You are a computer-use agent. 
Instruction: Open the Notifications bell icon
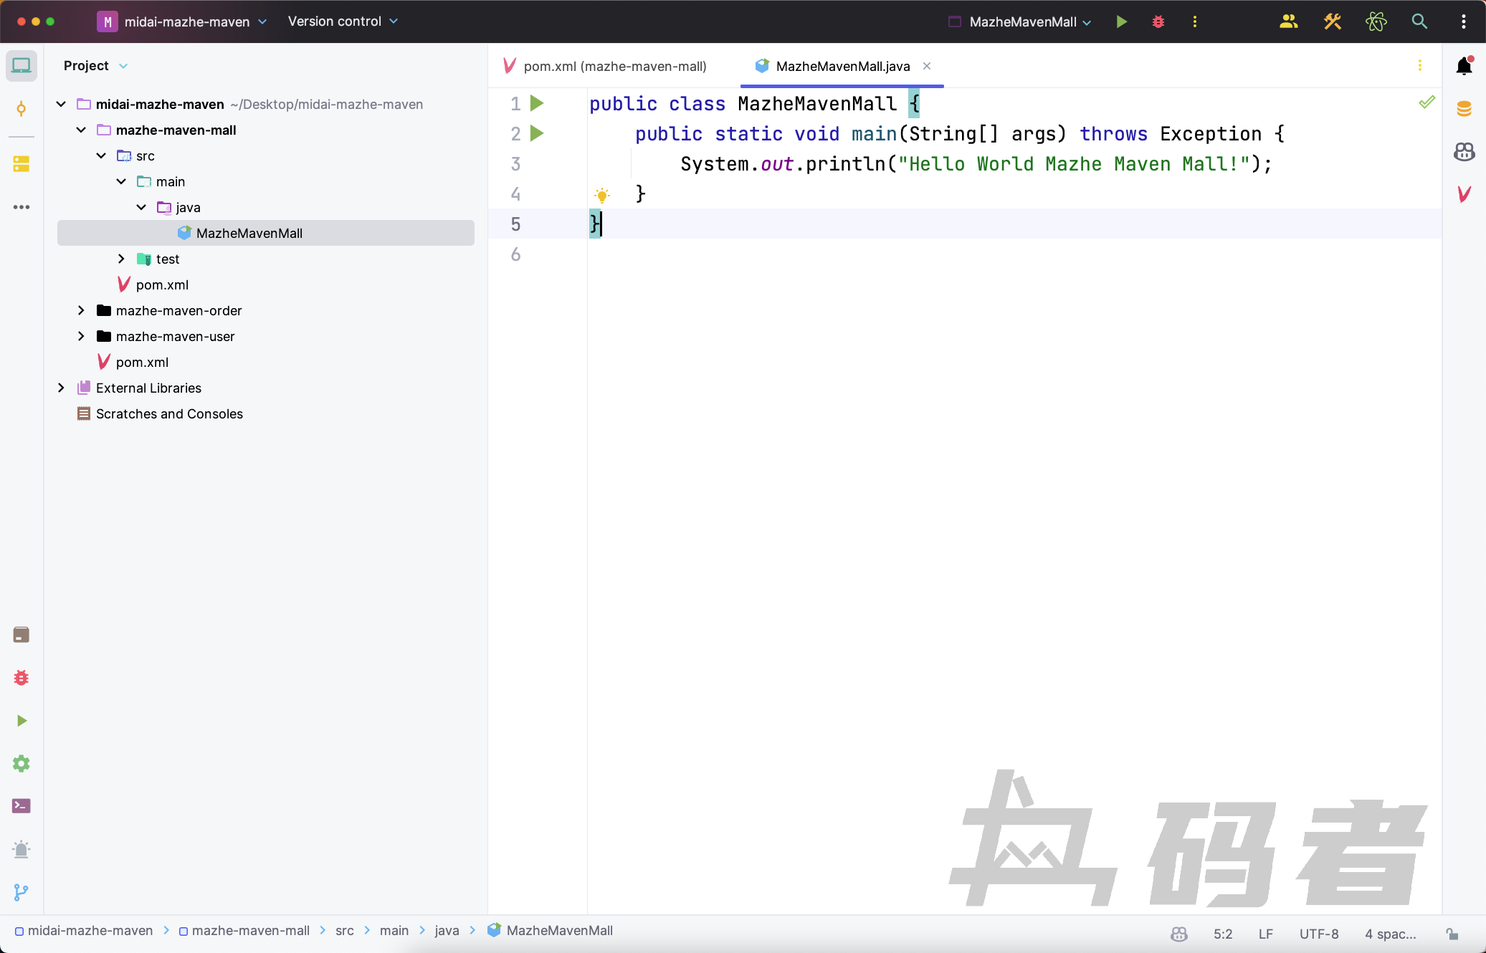[x=1464, y=66]
